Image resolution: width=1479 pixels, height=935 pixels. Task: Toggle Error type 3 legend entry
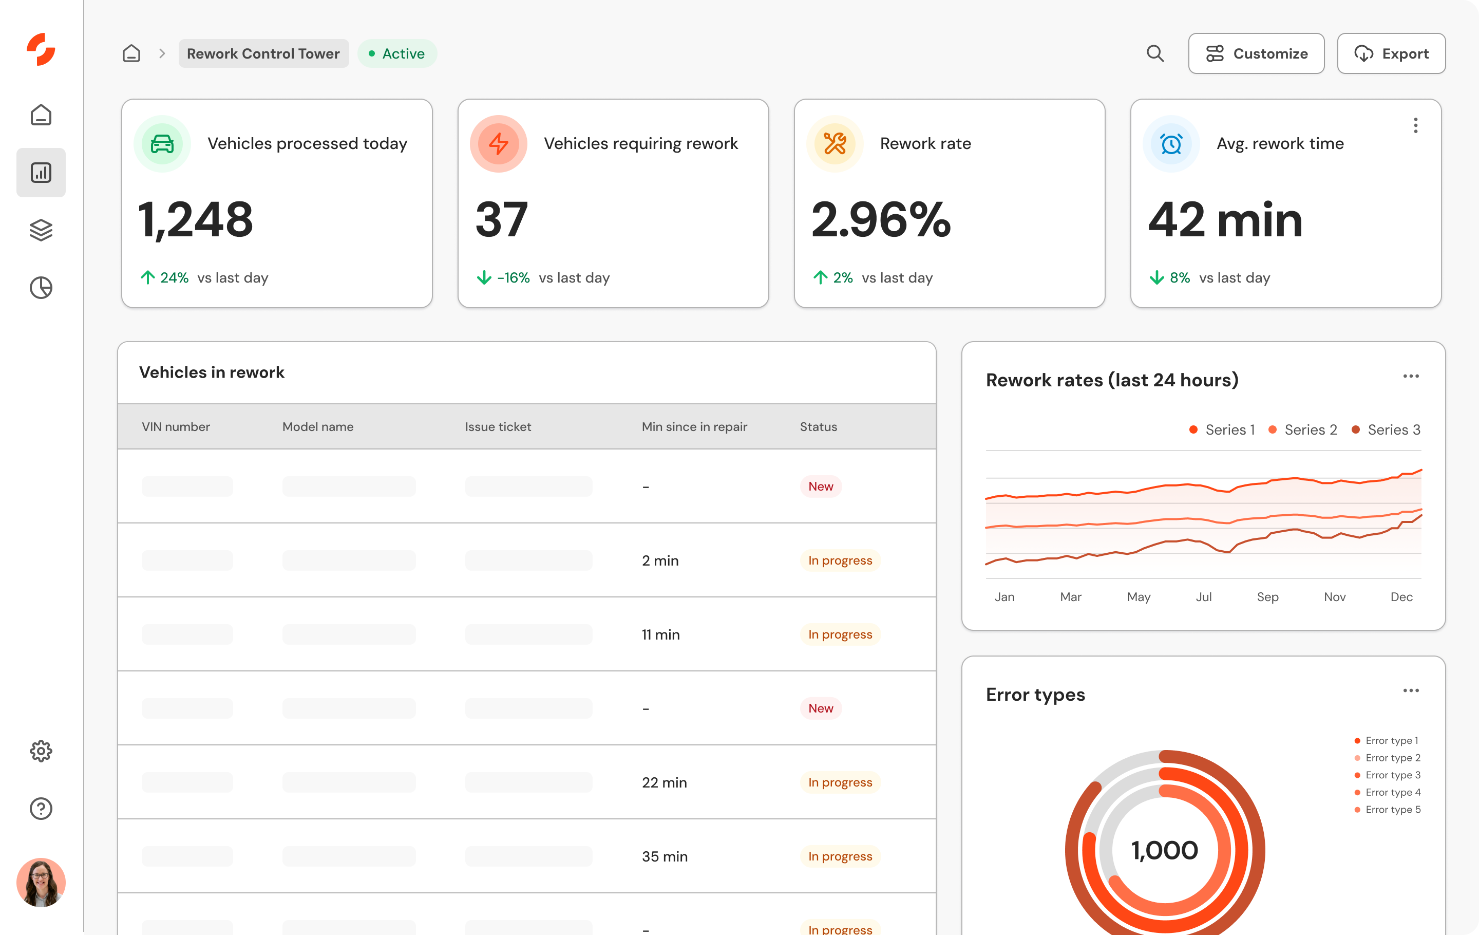click(1387, 775)
